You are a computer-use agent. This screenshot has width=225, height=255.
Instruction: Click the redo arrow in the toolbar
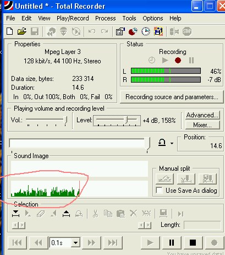(x=105, y=31)
